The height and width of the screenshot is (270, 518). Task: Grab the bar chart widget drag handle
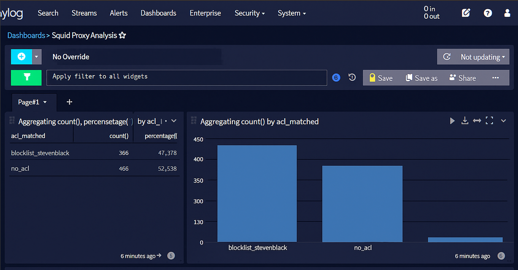pos(194,121)
